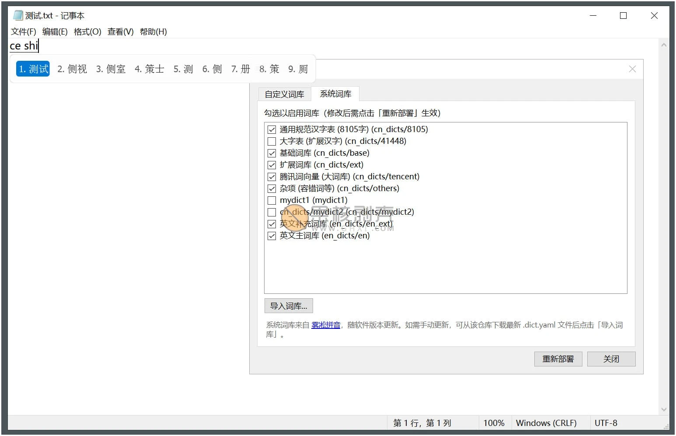Pick candidate 4. 策士
Image resolution: width=676 pixels, height=436 pixels.
click(x=149, y=69)
